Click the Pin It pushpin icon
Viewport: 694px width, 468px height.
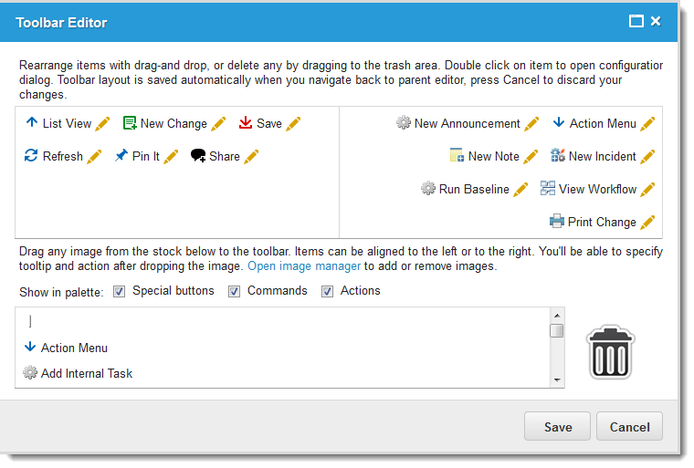121,156
